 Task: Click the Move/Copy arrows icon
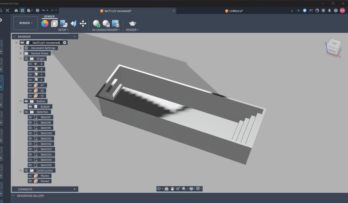coord(83,23)
